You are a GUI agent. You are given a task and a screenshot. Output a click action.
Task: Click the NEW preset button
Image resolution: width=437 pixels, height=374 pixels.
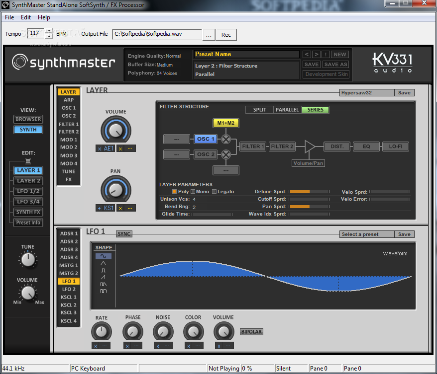tap(340, 55)
